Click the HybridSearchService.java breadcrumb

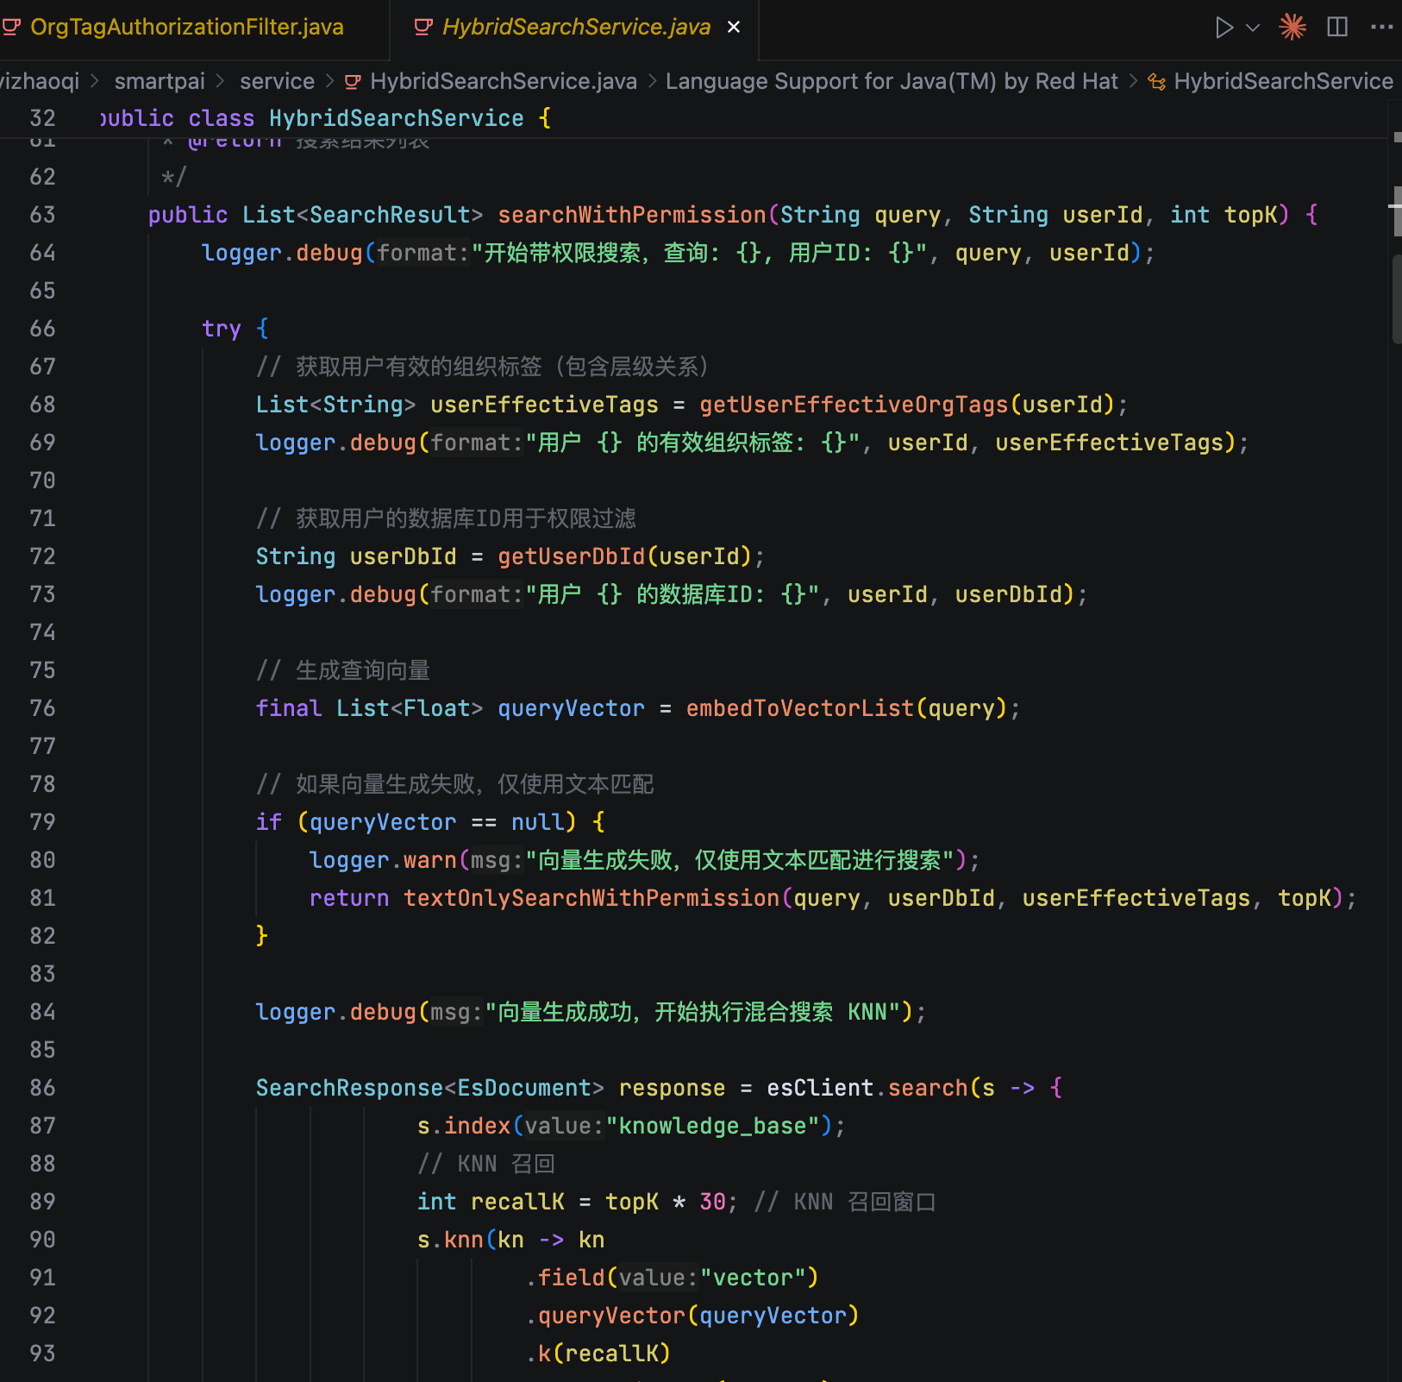click(504, 81)
